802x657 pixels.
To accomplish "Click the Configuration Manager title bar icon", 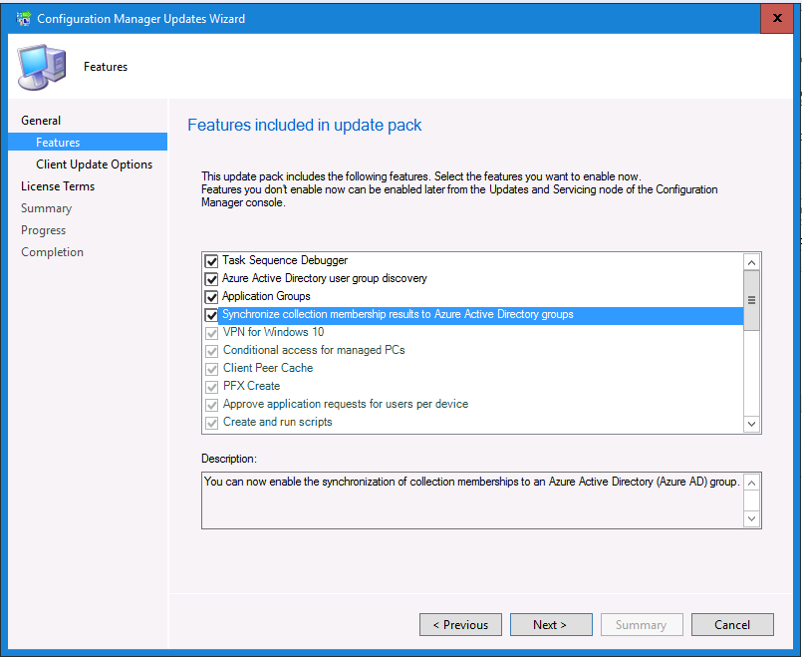I will [24, 18].
